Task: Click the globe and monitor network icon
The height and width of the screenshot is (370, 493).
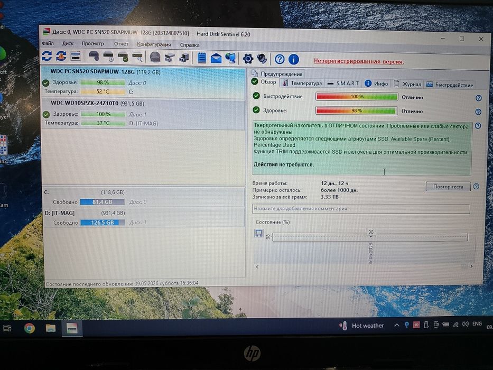Action: click(230, 58)
